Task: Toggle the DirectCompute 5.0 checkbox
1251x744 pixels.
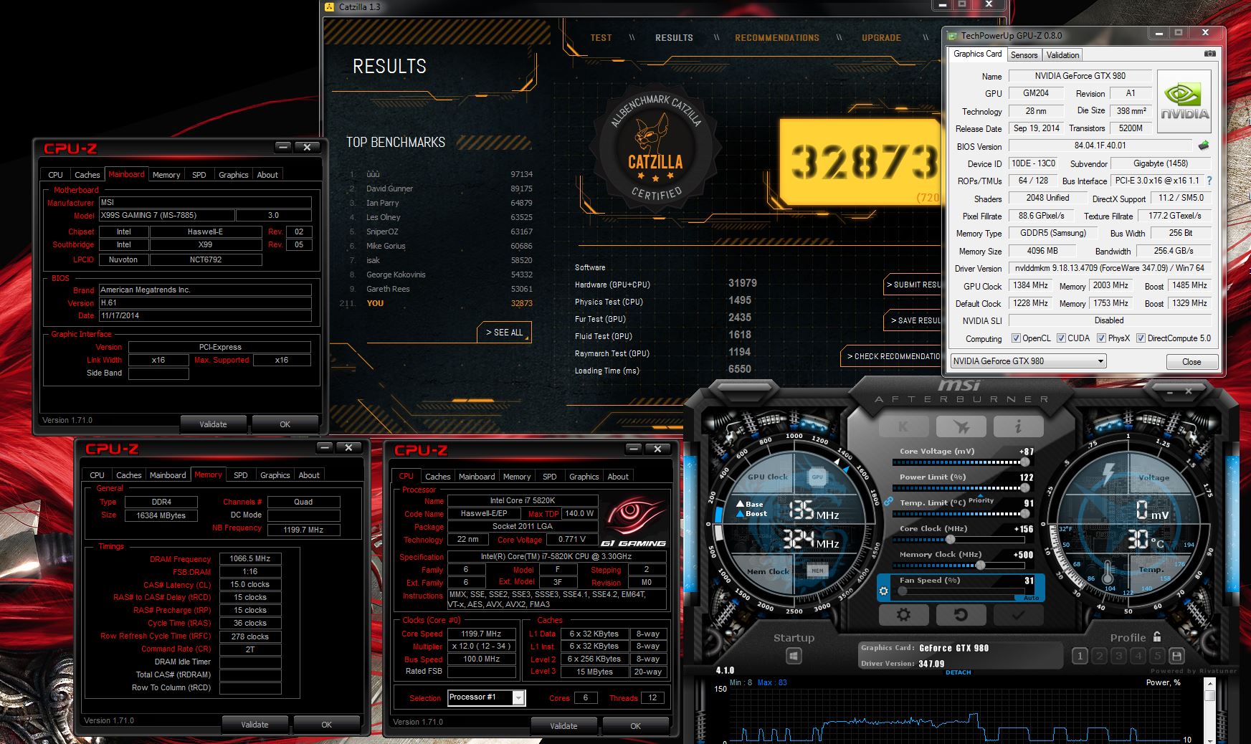Action: tap(1141, 338)
